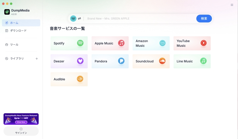Image resolution: width=238 pixels, height=139 pixels.
Task: Click the Spotify green logo icon
Action: pos(80,43)
